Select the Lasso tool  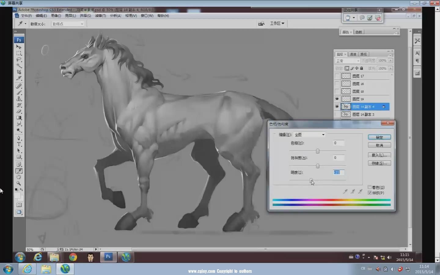point(19,59)
